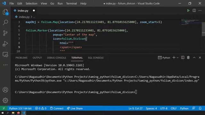205x115 pixels.
Task: Switch to the PROBLEMS tab
Action: point(21,57)
